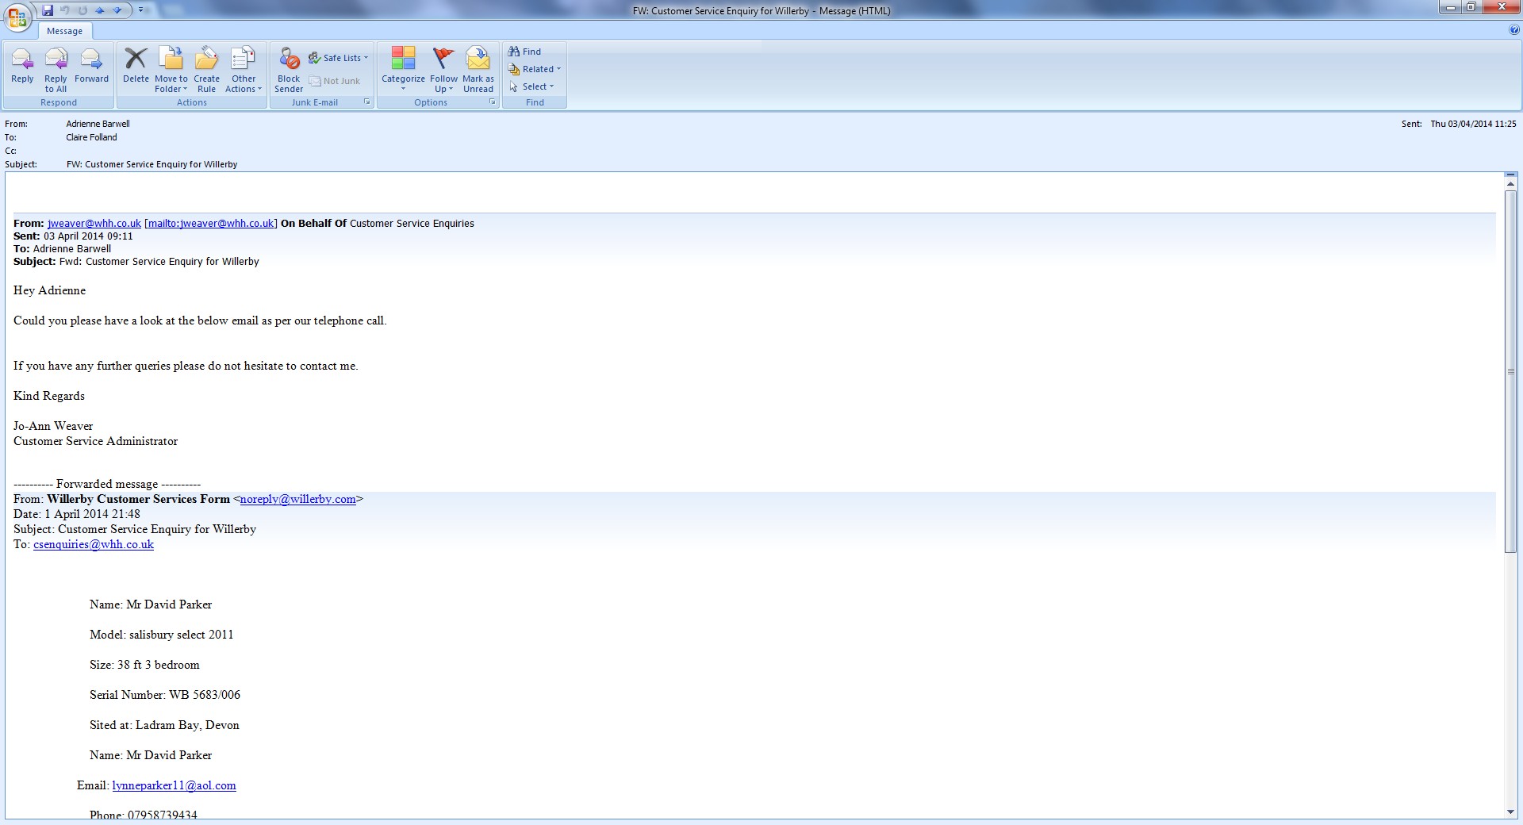Click the noreply@willerby.com email link

pos(298,499)
